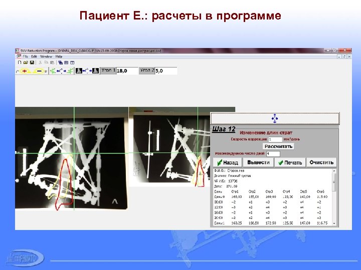Viewport: 361px width, 270px height.
Task: Click the value 160.25 in День:1 row
Action: point(237,223)
